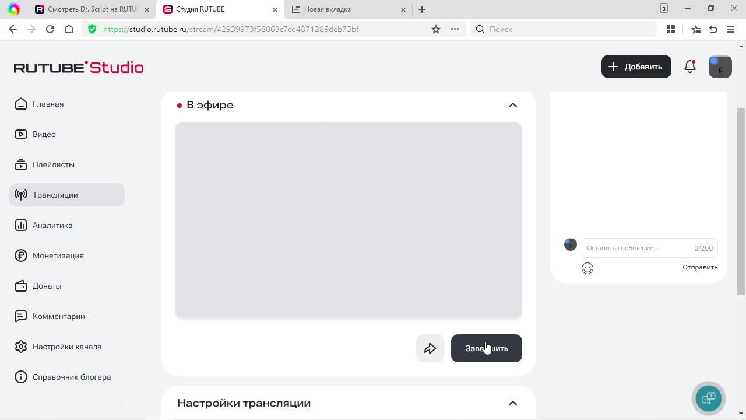Click the RUTUBE Studio logo
Screen dimensions: 746x420
[x=79, y=67]
